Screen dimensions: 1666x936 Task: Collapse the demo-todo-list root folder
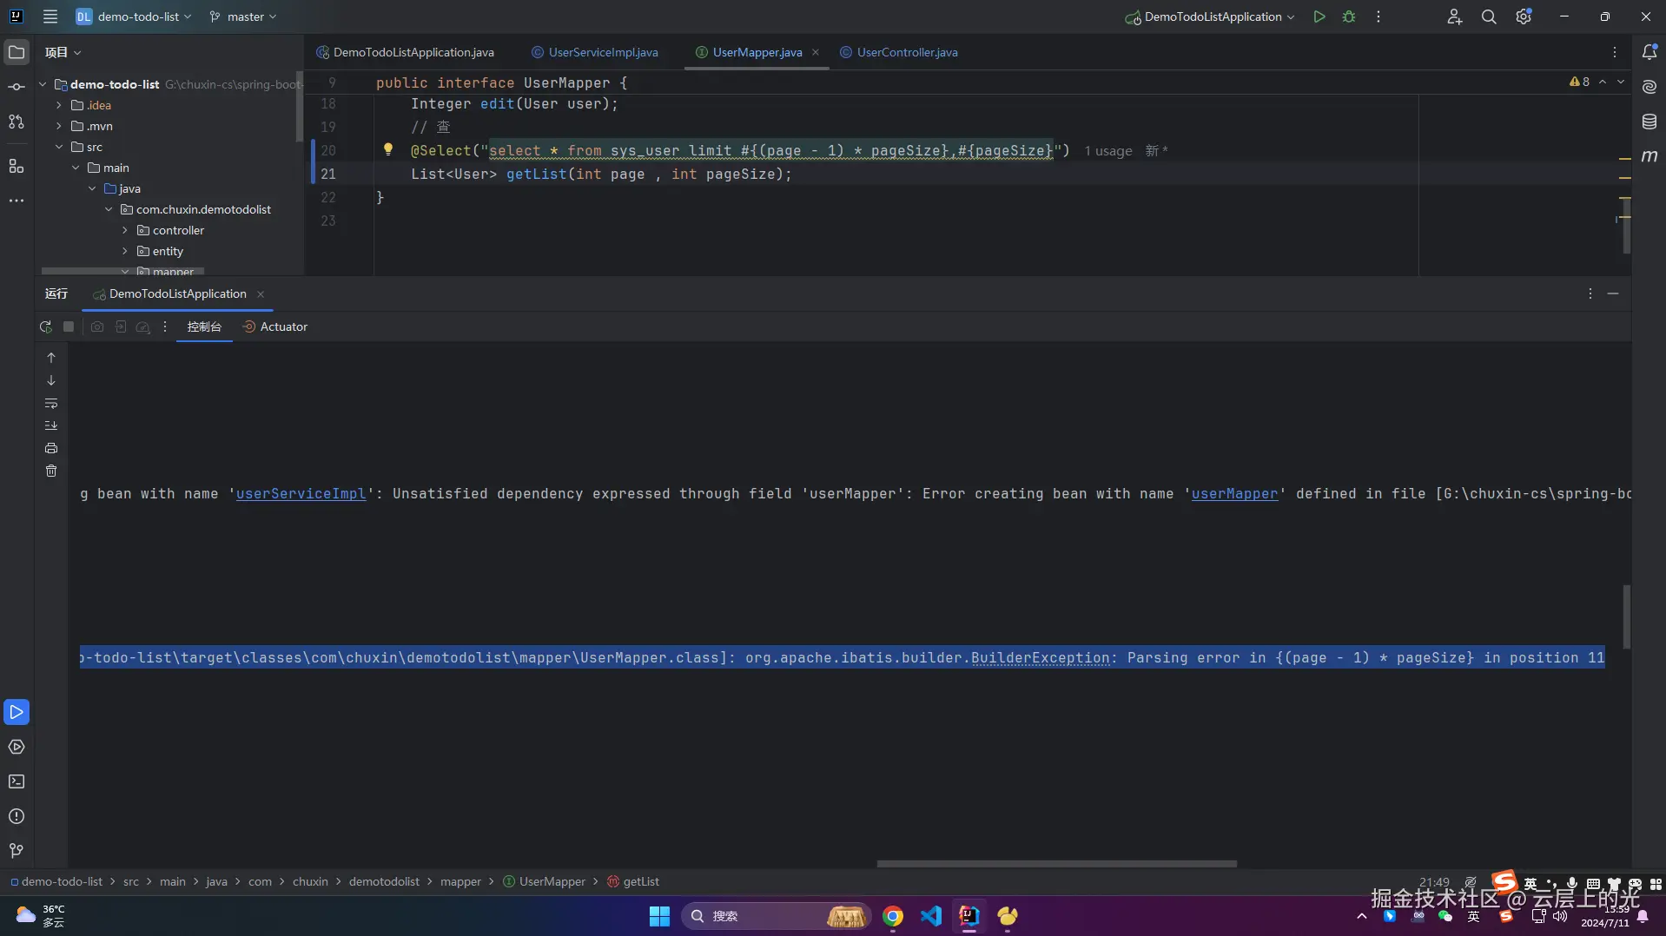pyautogui.click(x=43, y=84)
